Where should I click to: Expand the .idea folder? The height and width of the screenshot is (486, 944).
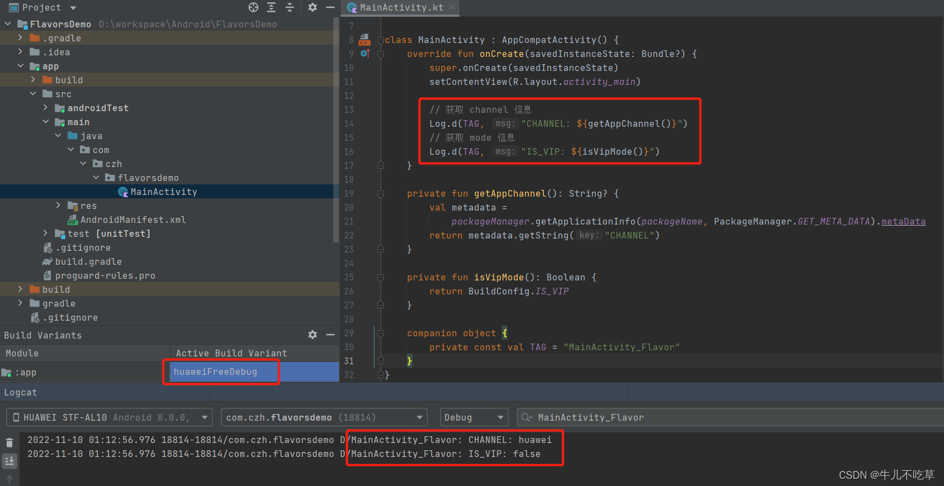pos(21,52)
